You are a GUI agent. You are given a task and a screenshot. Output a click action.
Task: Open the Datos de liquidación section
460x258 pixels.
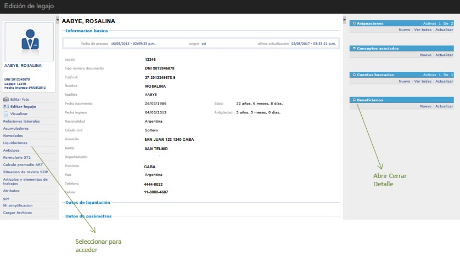point(88,202)
